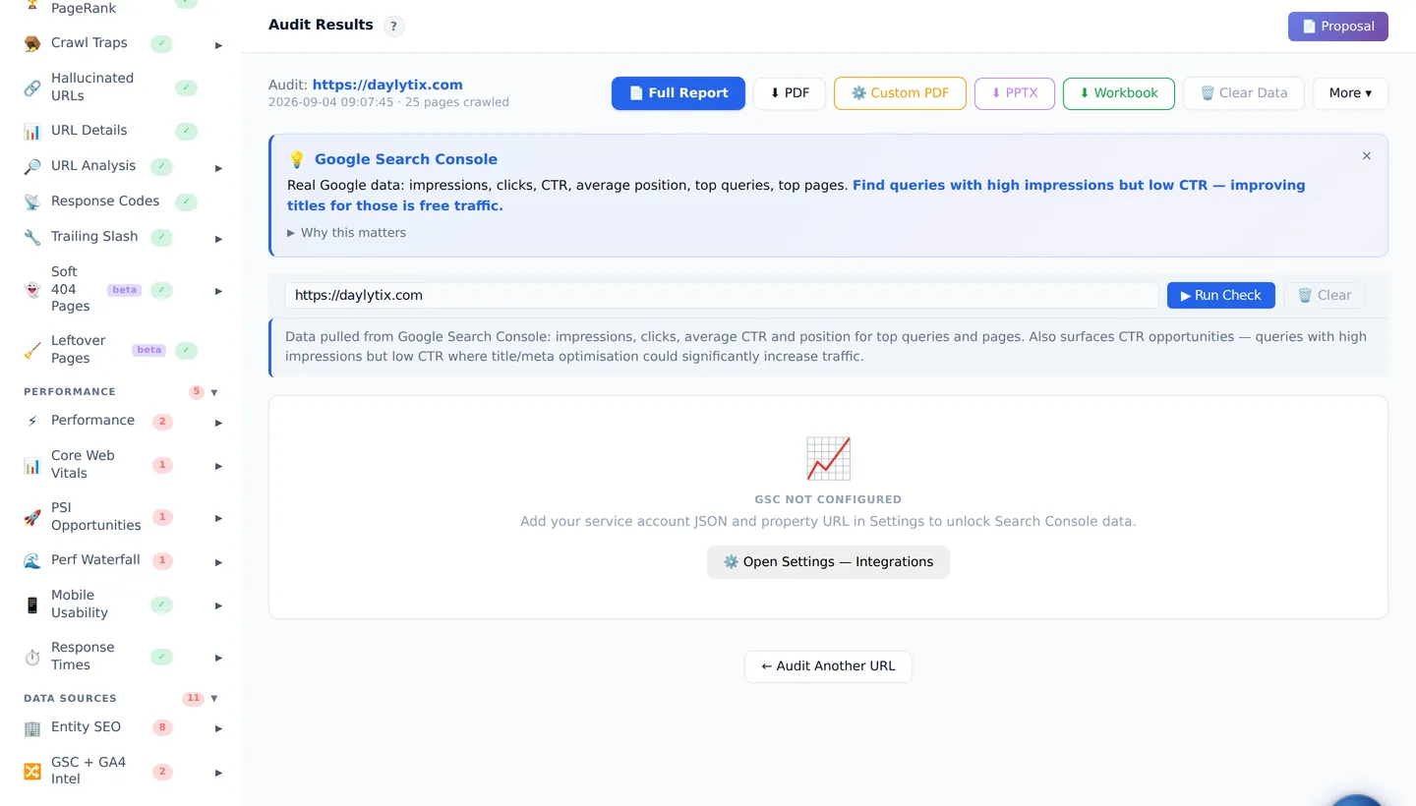Collapse the PERFORMANCE section arrow
This screenshot has width=1416, height=806.
(x=214, y=392)
